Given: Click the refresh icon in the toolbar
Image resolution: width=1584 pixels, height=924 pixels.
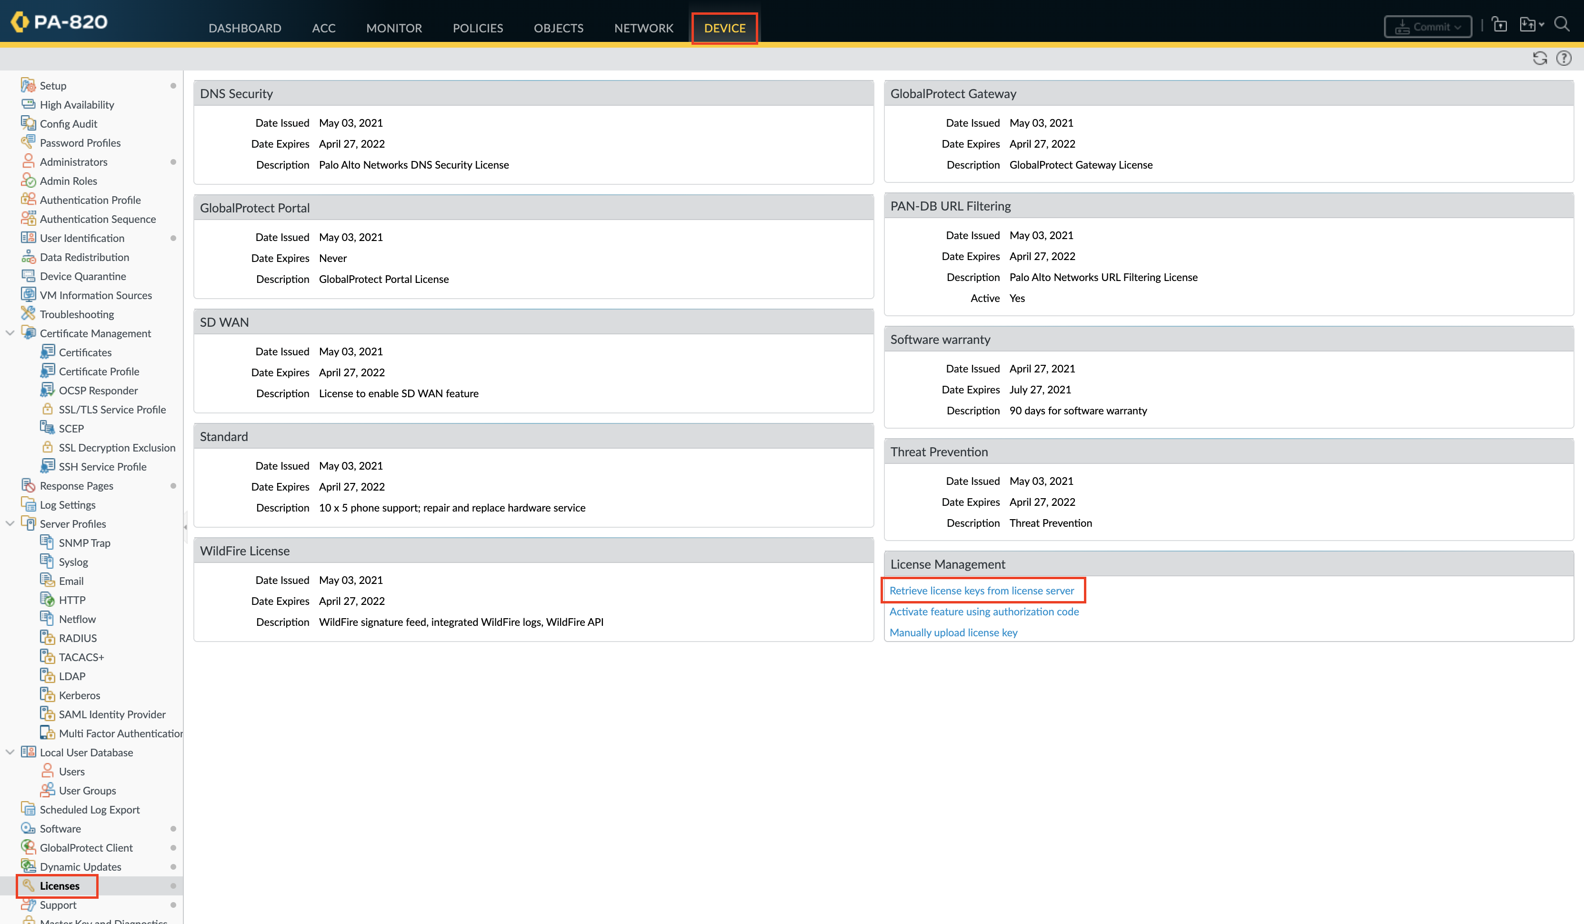Looking at the screenshot, I should (1539, 59).
